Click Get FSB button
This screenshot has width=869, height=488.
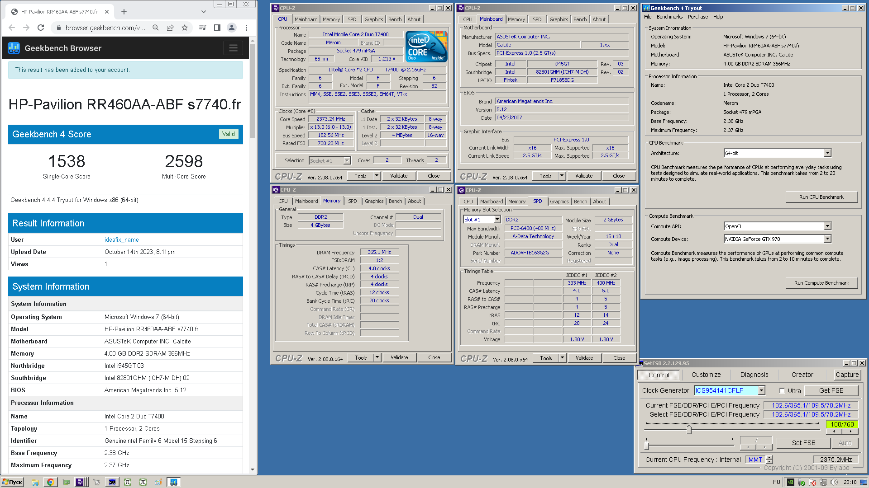tap(831, 390)
